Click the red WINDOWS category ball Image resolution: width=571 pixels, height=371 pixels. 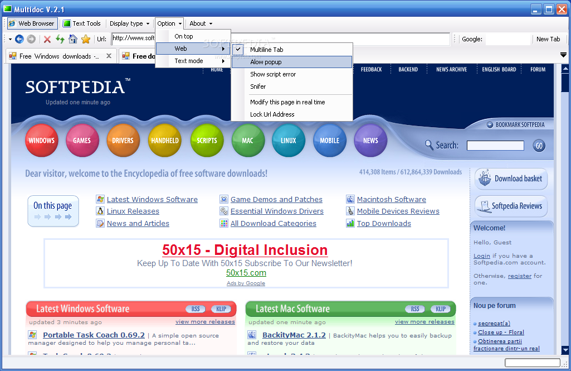coord(42,141)
